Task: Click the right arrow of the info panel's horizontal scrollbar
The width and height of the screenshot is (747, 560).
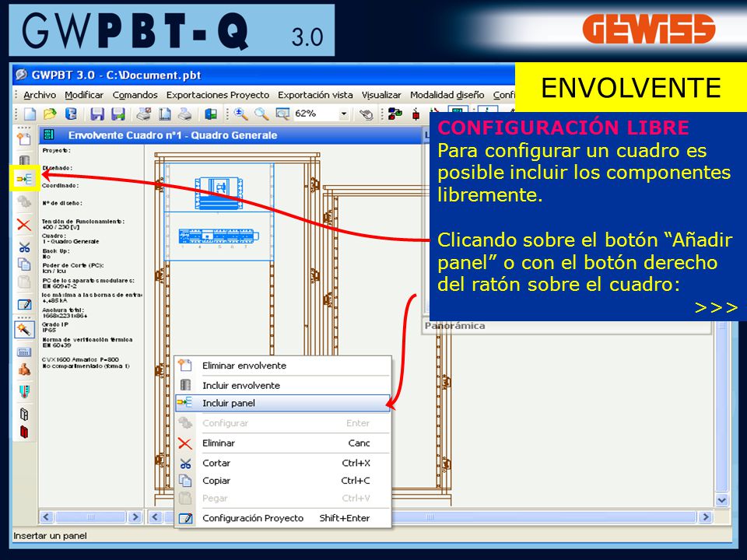Action: [135, 516]
